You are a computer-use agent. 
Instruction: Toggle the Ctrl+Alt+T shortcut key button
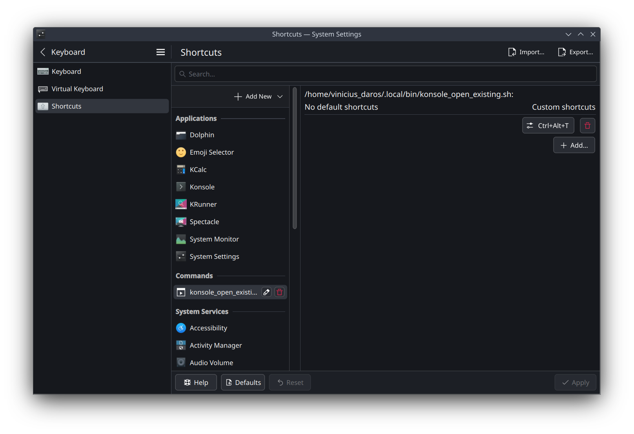(x=548, y=126)
